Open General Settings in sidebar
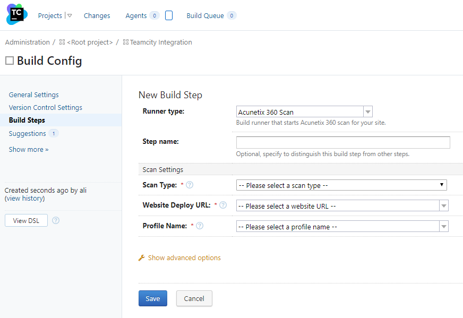This screenshot has height=318, width=463. (x=33, y=95)
